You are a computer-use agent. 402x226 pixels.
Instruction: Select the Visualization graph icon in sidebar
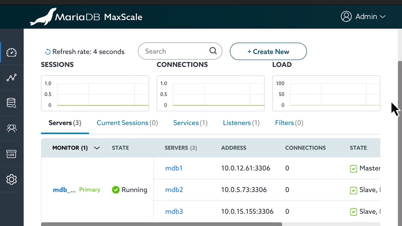coord(11,78)
